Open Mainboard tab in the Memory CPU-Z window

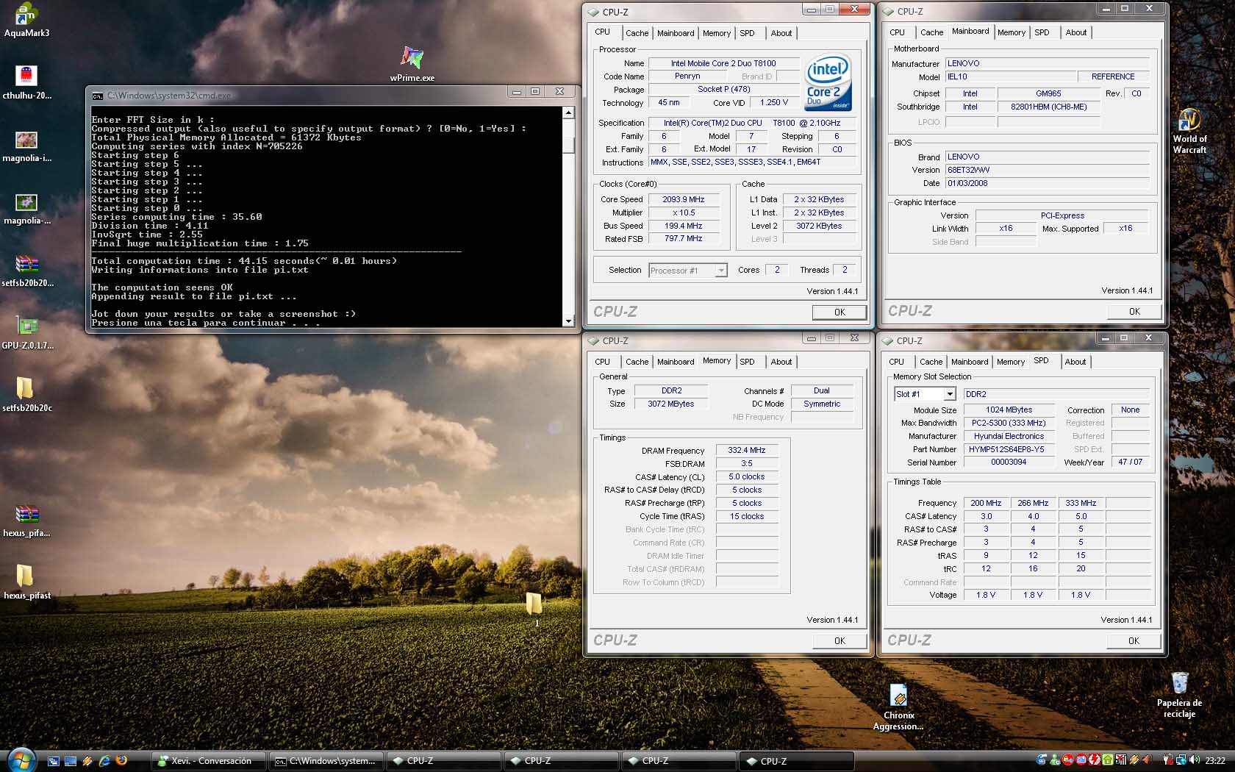pos(675,362)
